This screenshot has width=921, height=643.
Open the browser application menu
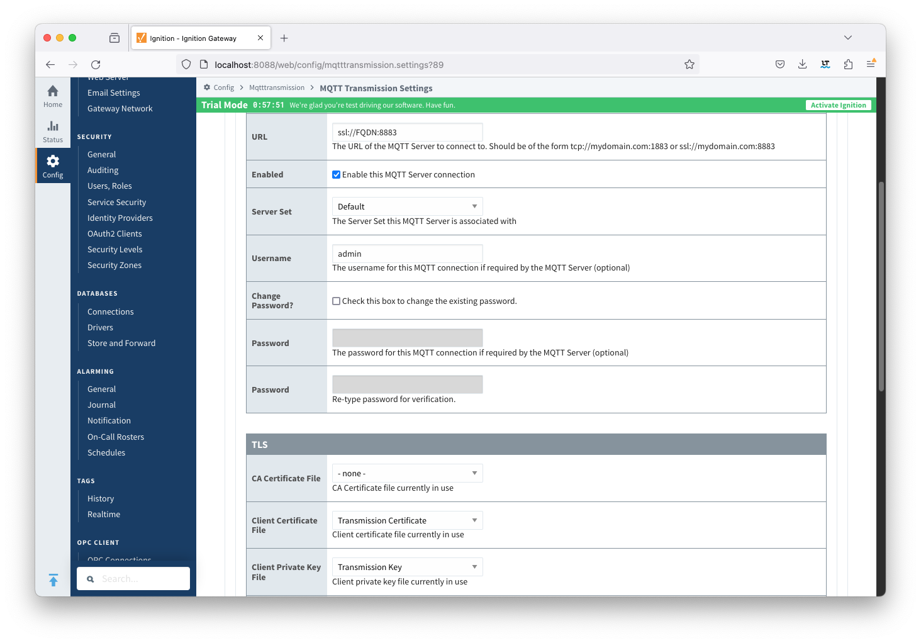[x=871, y=64]
